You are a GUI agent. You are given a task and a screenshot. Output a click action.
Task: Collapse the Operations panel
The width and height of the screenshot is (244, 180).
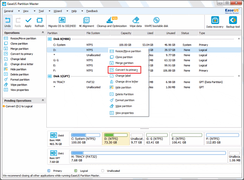pyautogui.click(x=43, y=33)
